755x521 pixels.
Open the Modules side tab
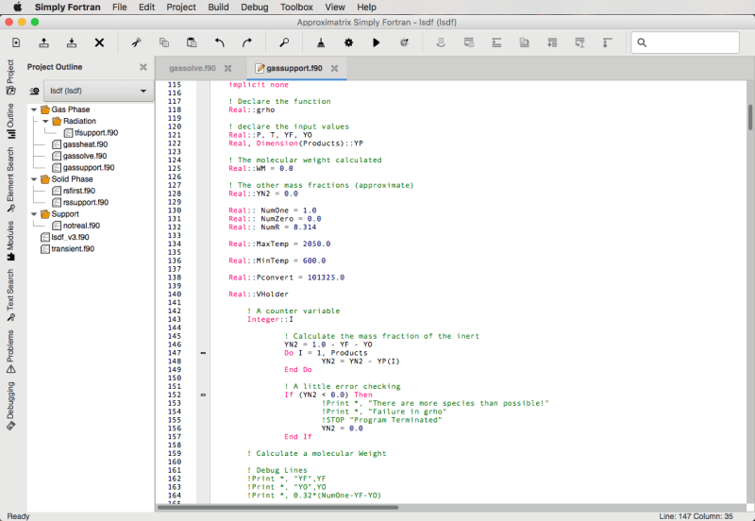10,241
